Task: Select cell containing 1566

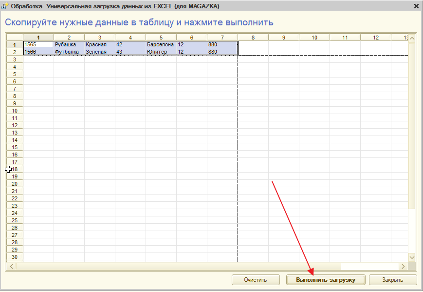Action: tap(38, 52)
